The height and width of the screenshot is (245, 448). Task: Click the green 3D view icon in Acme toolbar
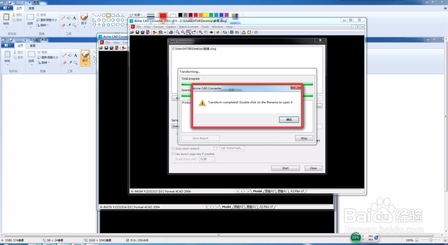pos(211,32)
